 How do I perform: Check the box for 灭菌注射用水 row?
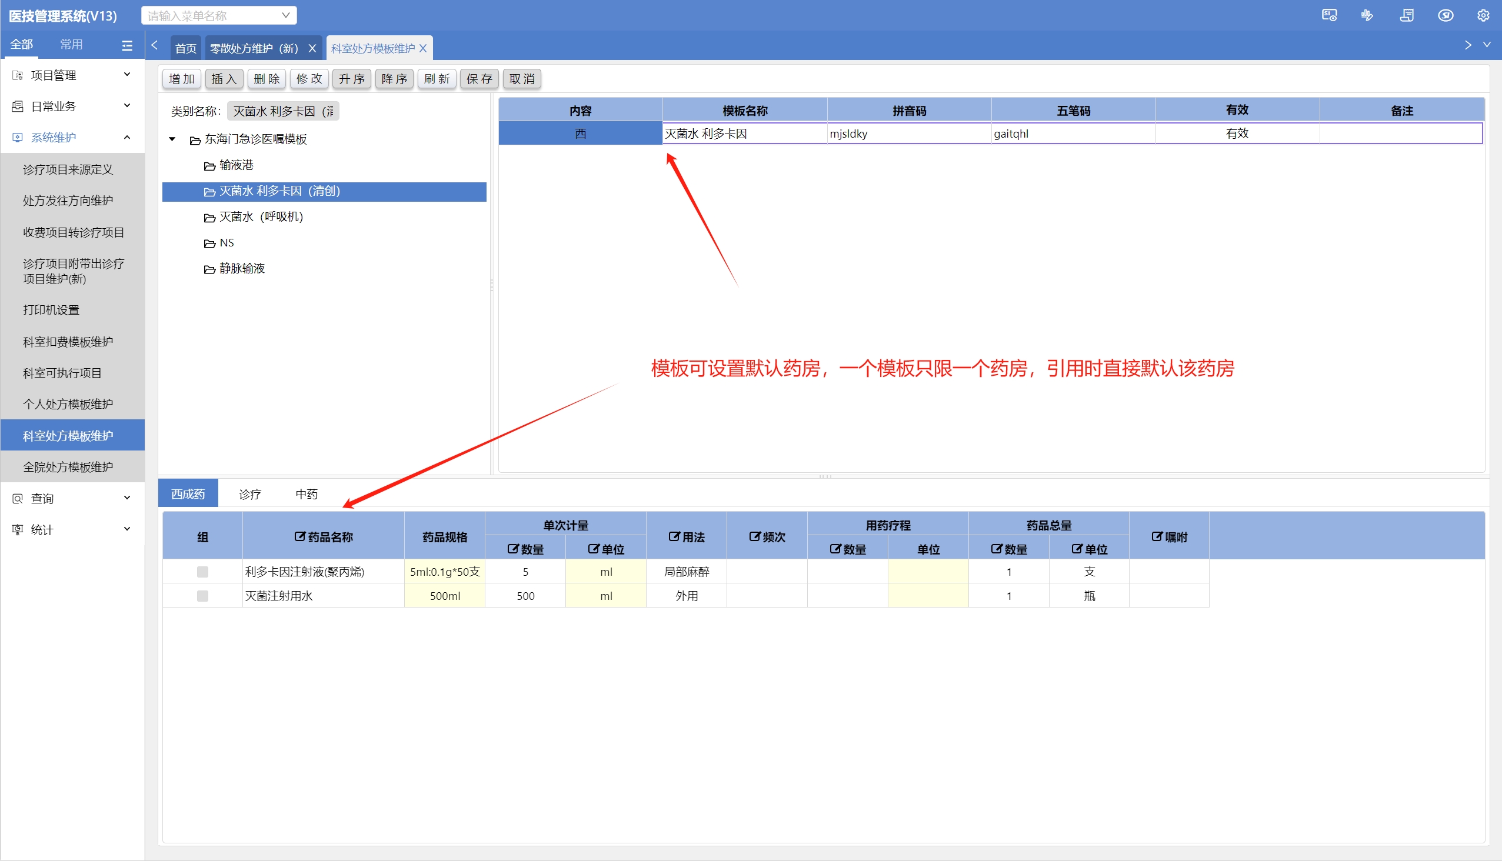pos(202,596)
